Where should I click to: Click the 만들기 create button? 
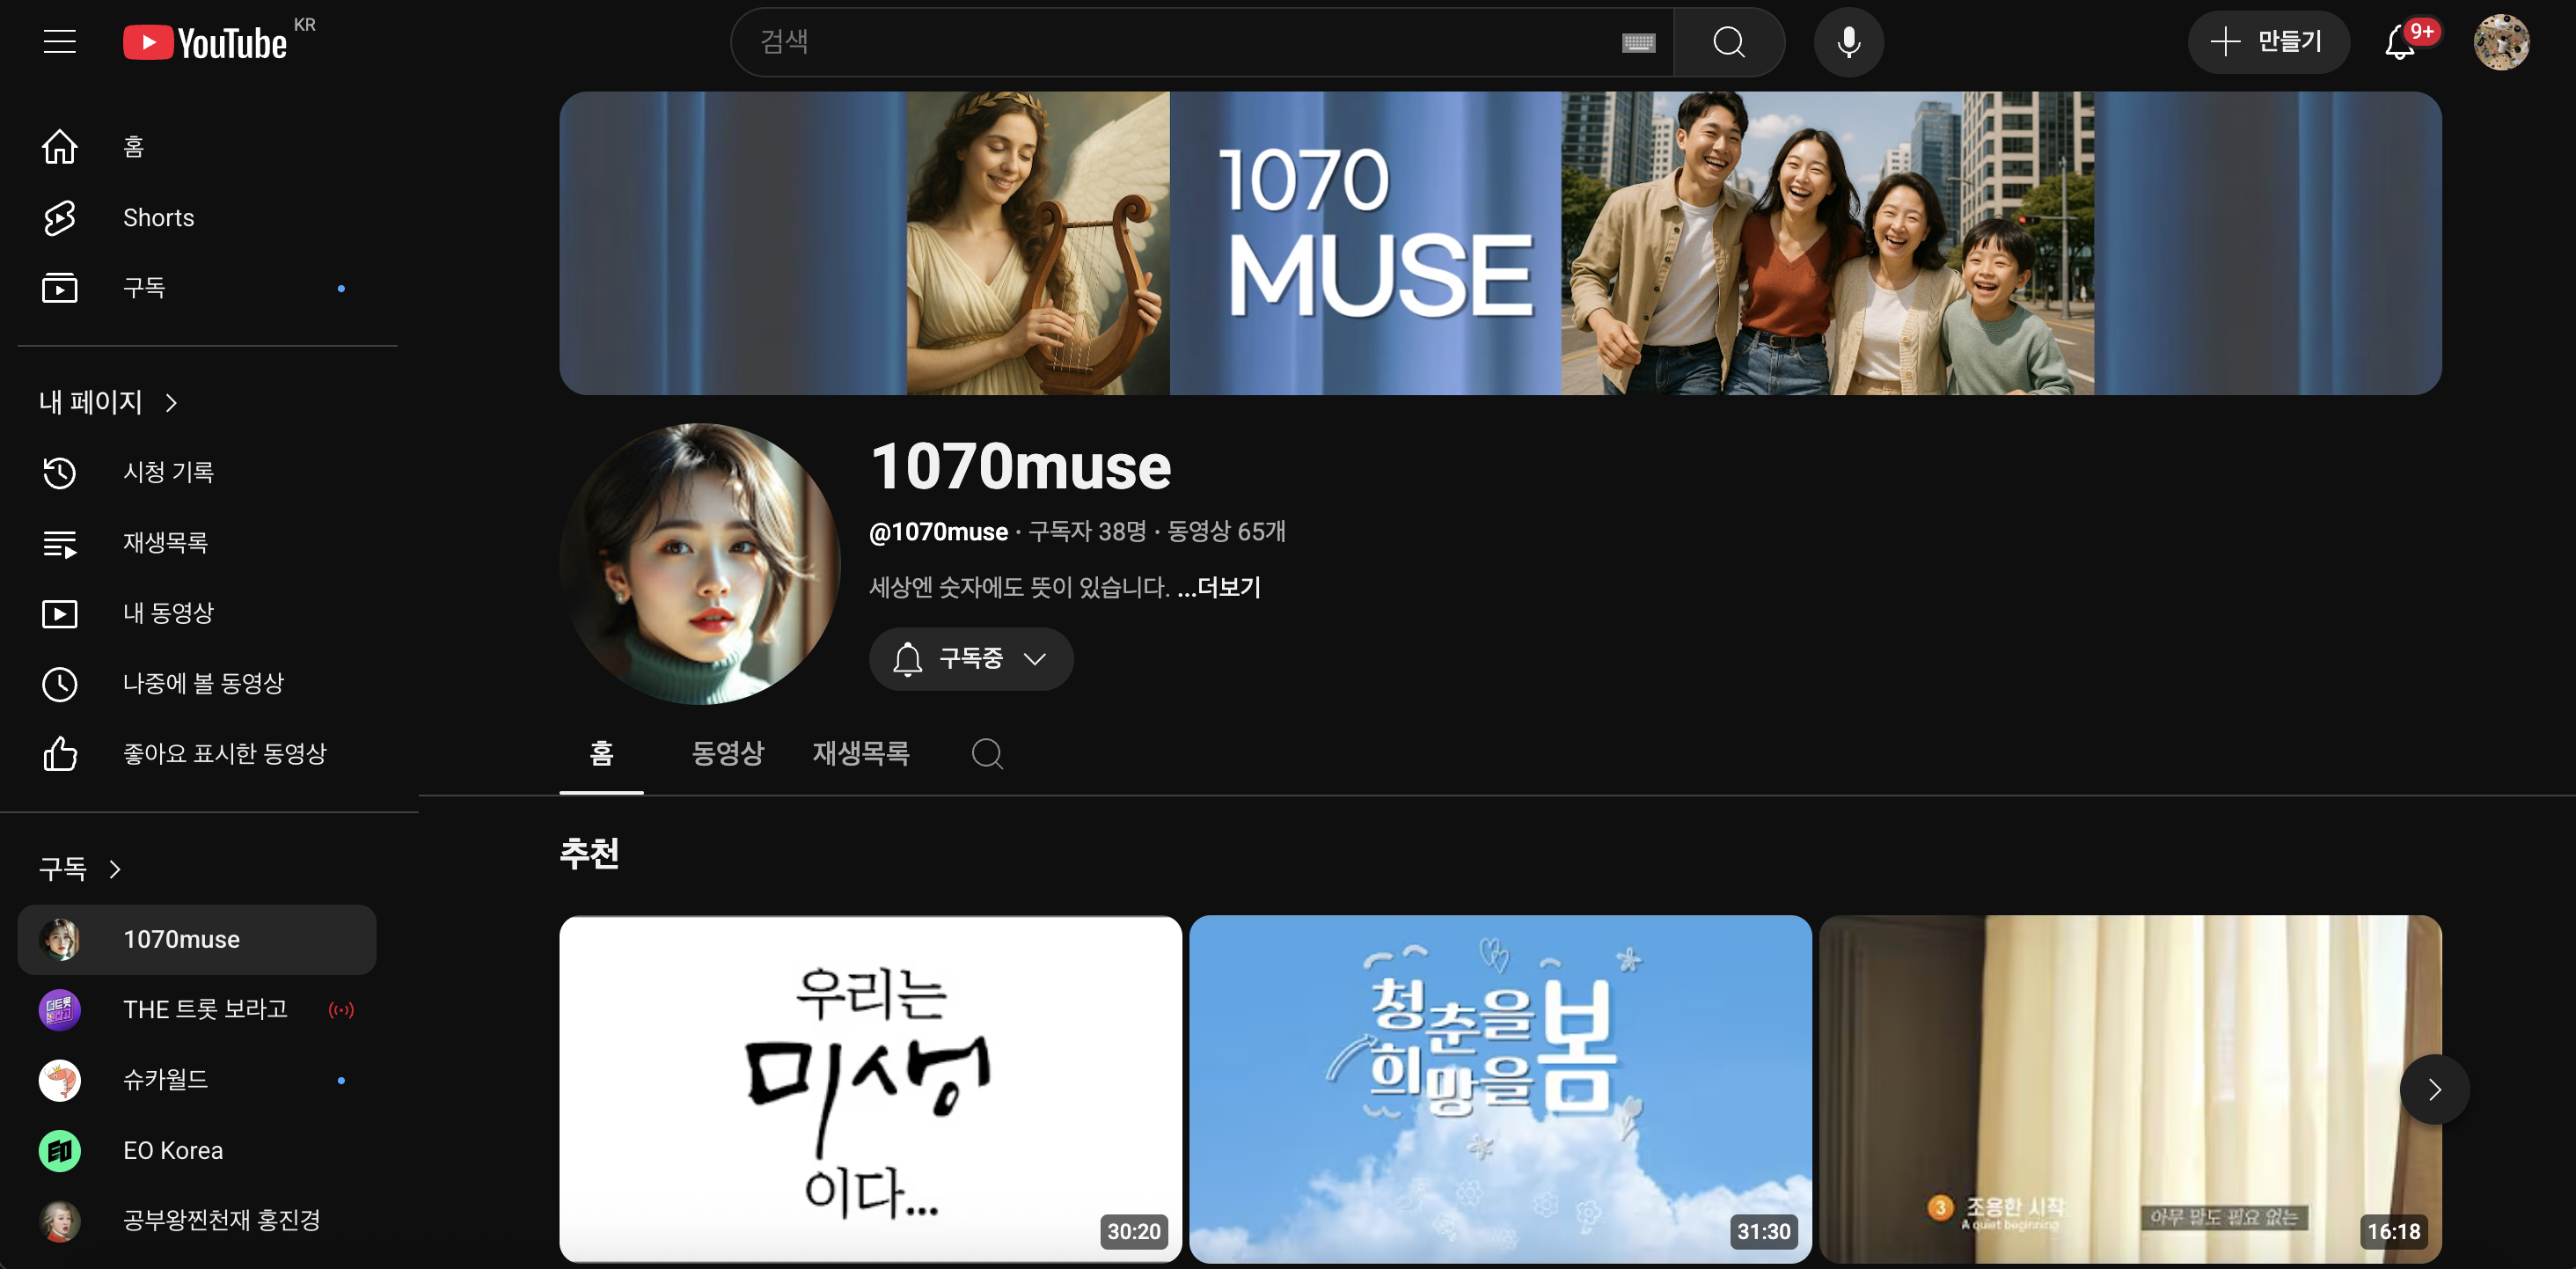pos(2267,42)
